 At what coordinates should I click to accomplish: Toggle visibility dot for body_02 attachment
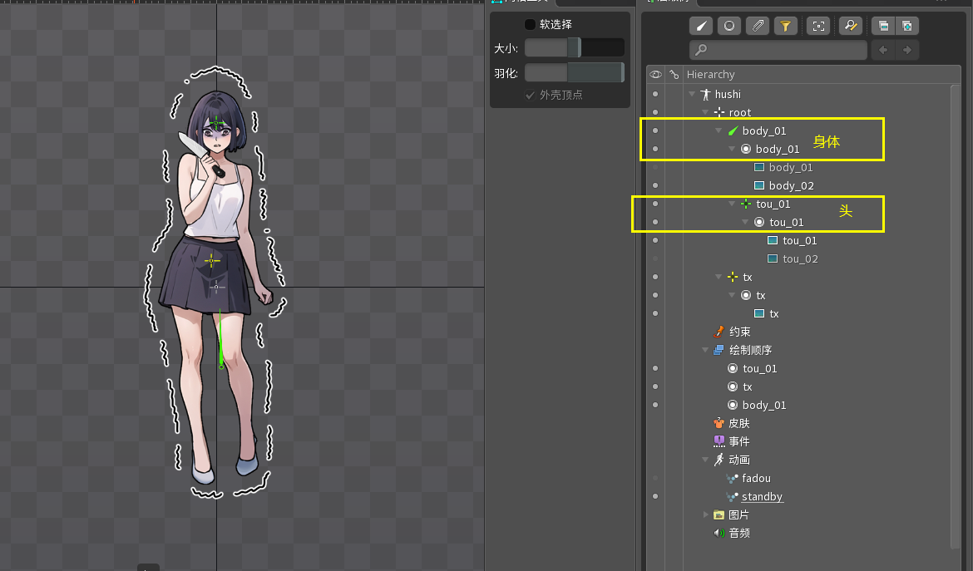pyautogui.click(x=655, y=185)
